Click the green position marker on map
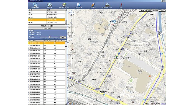194x105 pixels. (117, 57)
